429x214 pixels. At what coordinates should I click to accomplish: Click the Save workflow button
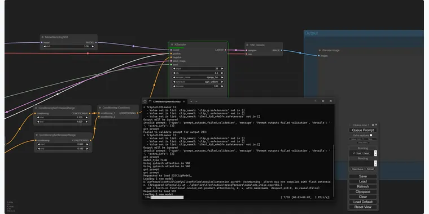click(363, 176)
